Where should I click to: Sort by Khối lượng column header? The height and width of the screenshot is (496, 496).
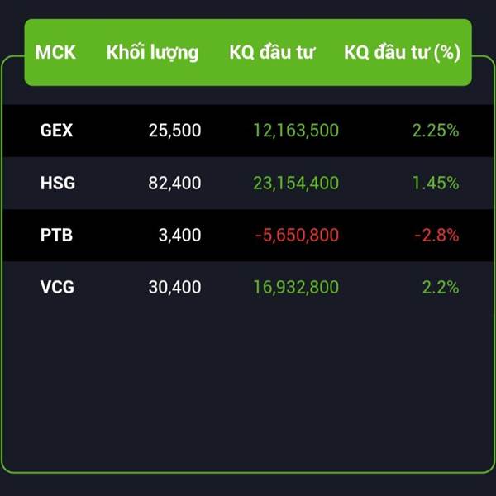[152, 53]
